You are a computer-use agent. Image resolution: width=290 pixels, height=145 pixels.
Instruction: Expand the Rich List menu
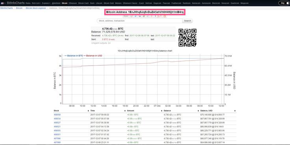click(36, 3)
